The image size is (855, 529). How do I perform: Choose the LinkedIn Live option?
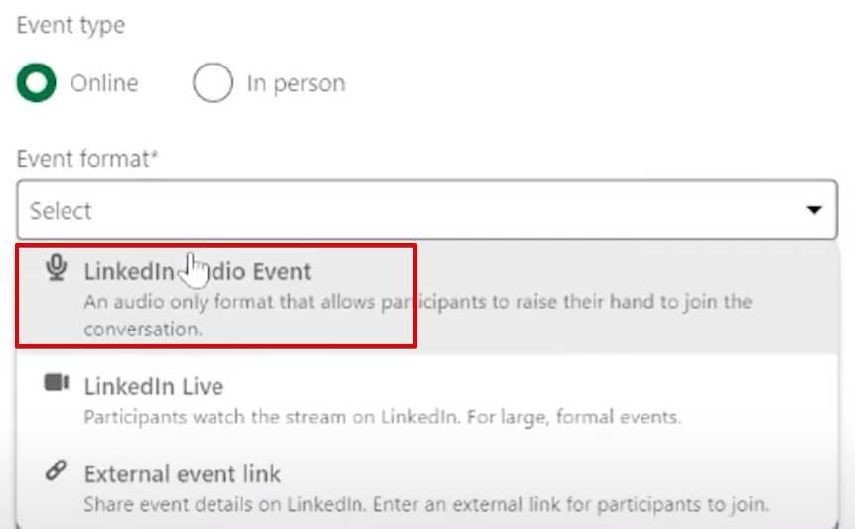point(153,386)
